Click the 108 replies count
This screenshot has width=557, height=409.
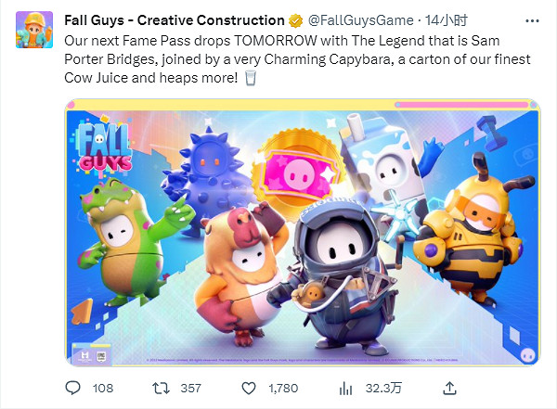[x=103, y=387]
